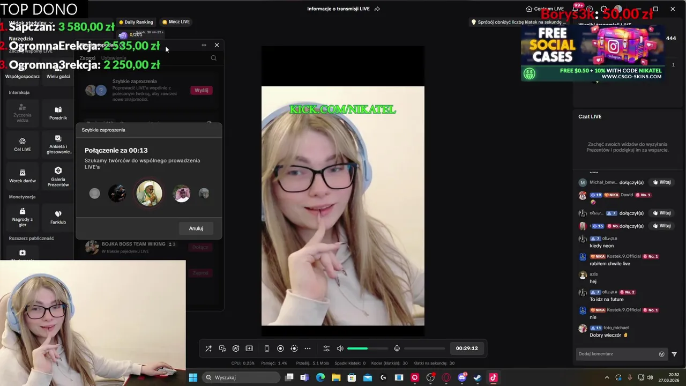Open Discord from taskbar
Viewport: 686px width, 386px height.
(462, 377)
